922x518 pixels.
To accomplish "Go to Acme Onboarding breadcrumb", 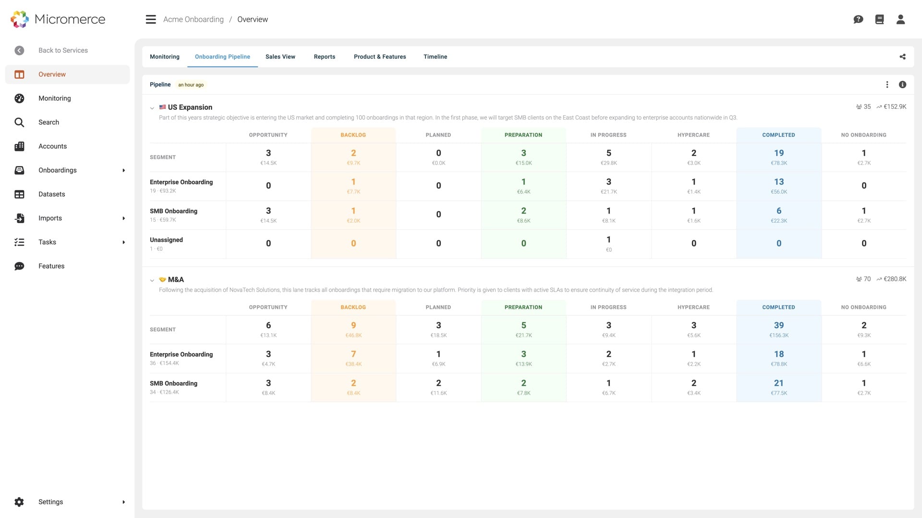I will point(194,19).
